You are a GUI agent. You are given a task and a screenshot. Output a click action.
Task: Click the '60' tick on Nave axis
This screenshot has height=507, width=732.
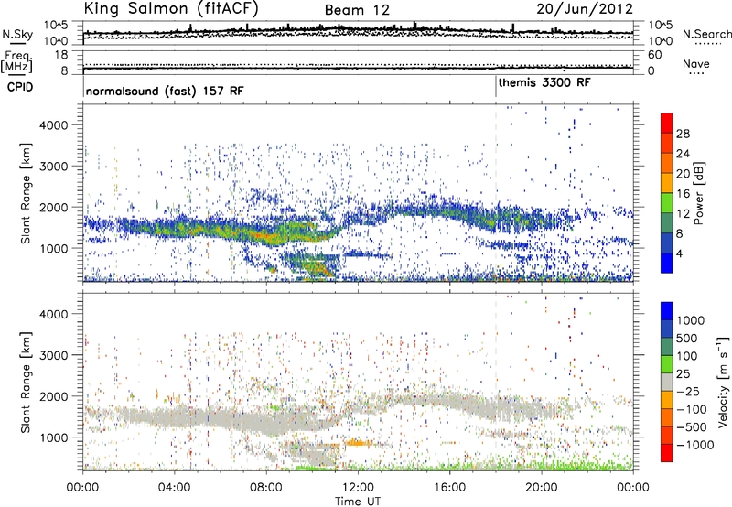pyautogui.click(x=654, y=55)
